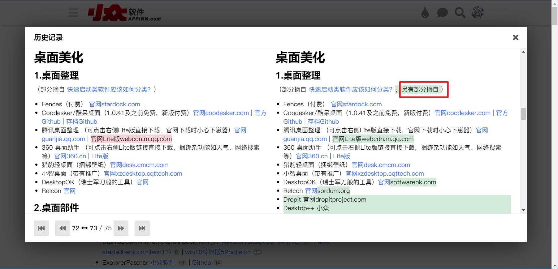Click the water drop icon
558x269 pixels.
[x=425, y=13]
